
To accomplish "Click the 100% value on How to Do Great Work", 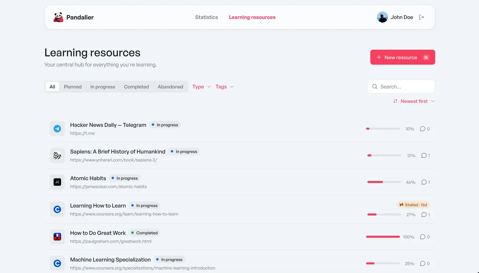I will [408, 237].
